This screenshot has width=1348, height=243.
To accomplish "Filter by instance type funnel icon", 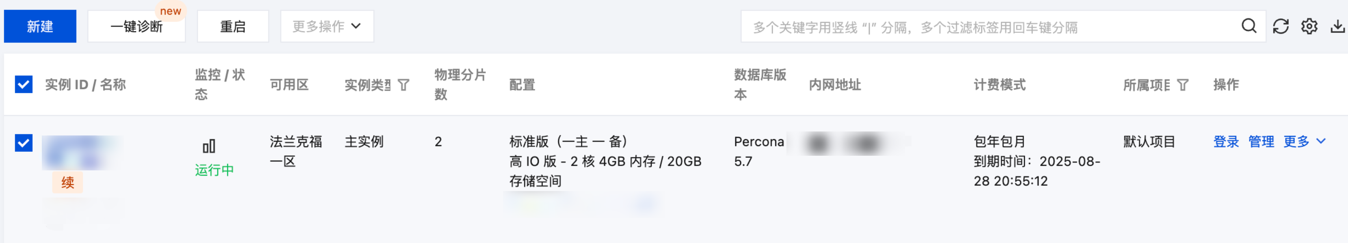I will click(404, 85).
